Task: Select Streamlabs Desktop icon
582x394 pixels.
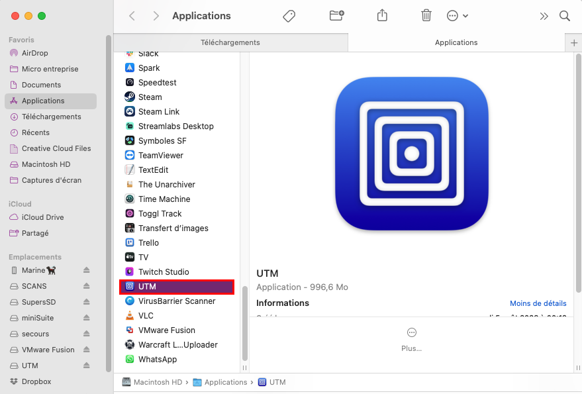Action: click(130, 126)
